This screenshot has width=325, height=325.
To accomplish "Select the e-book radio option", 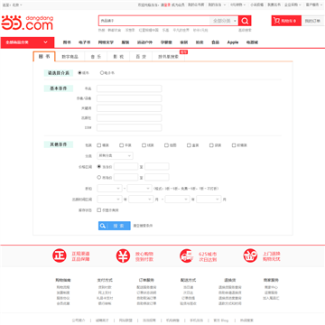I will click(x=102, y=73).
